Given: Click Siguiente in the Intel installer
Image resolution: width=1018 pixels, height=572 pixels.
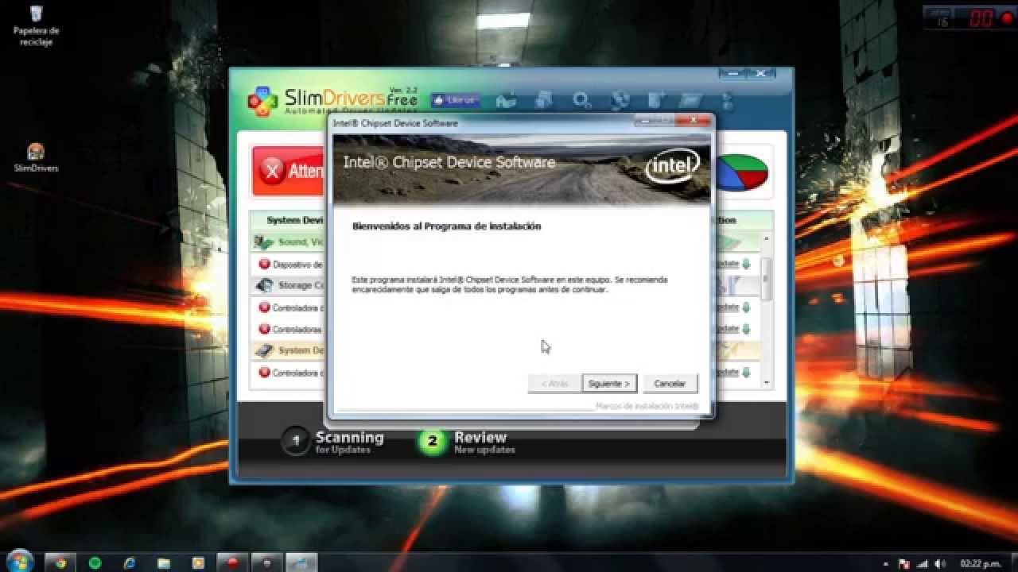Looking at the screenshot, I should pos(609,383).
